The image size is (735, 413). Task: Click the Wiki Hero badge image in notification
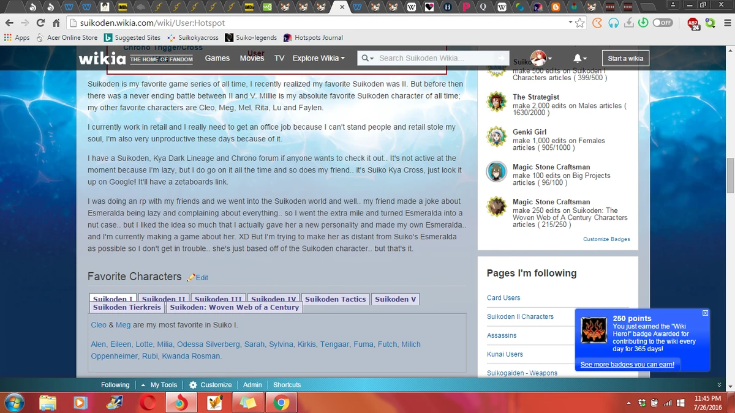[594, 331]
